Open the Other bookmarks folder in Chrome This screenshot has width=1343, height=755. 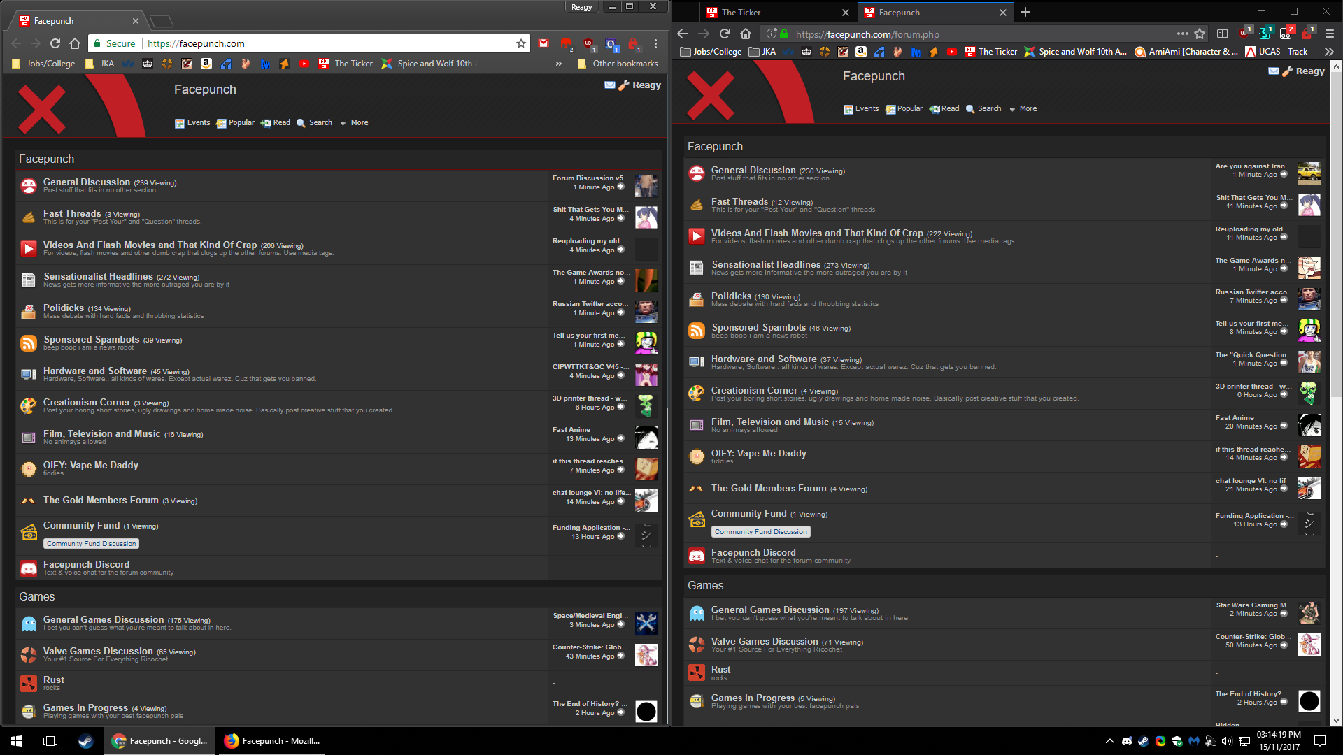(618, 64)
